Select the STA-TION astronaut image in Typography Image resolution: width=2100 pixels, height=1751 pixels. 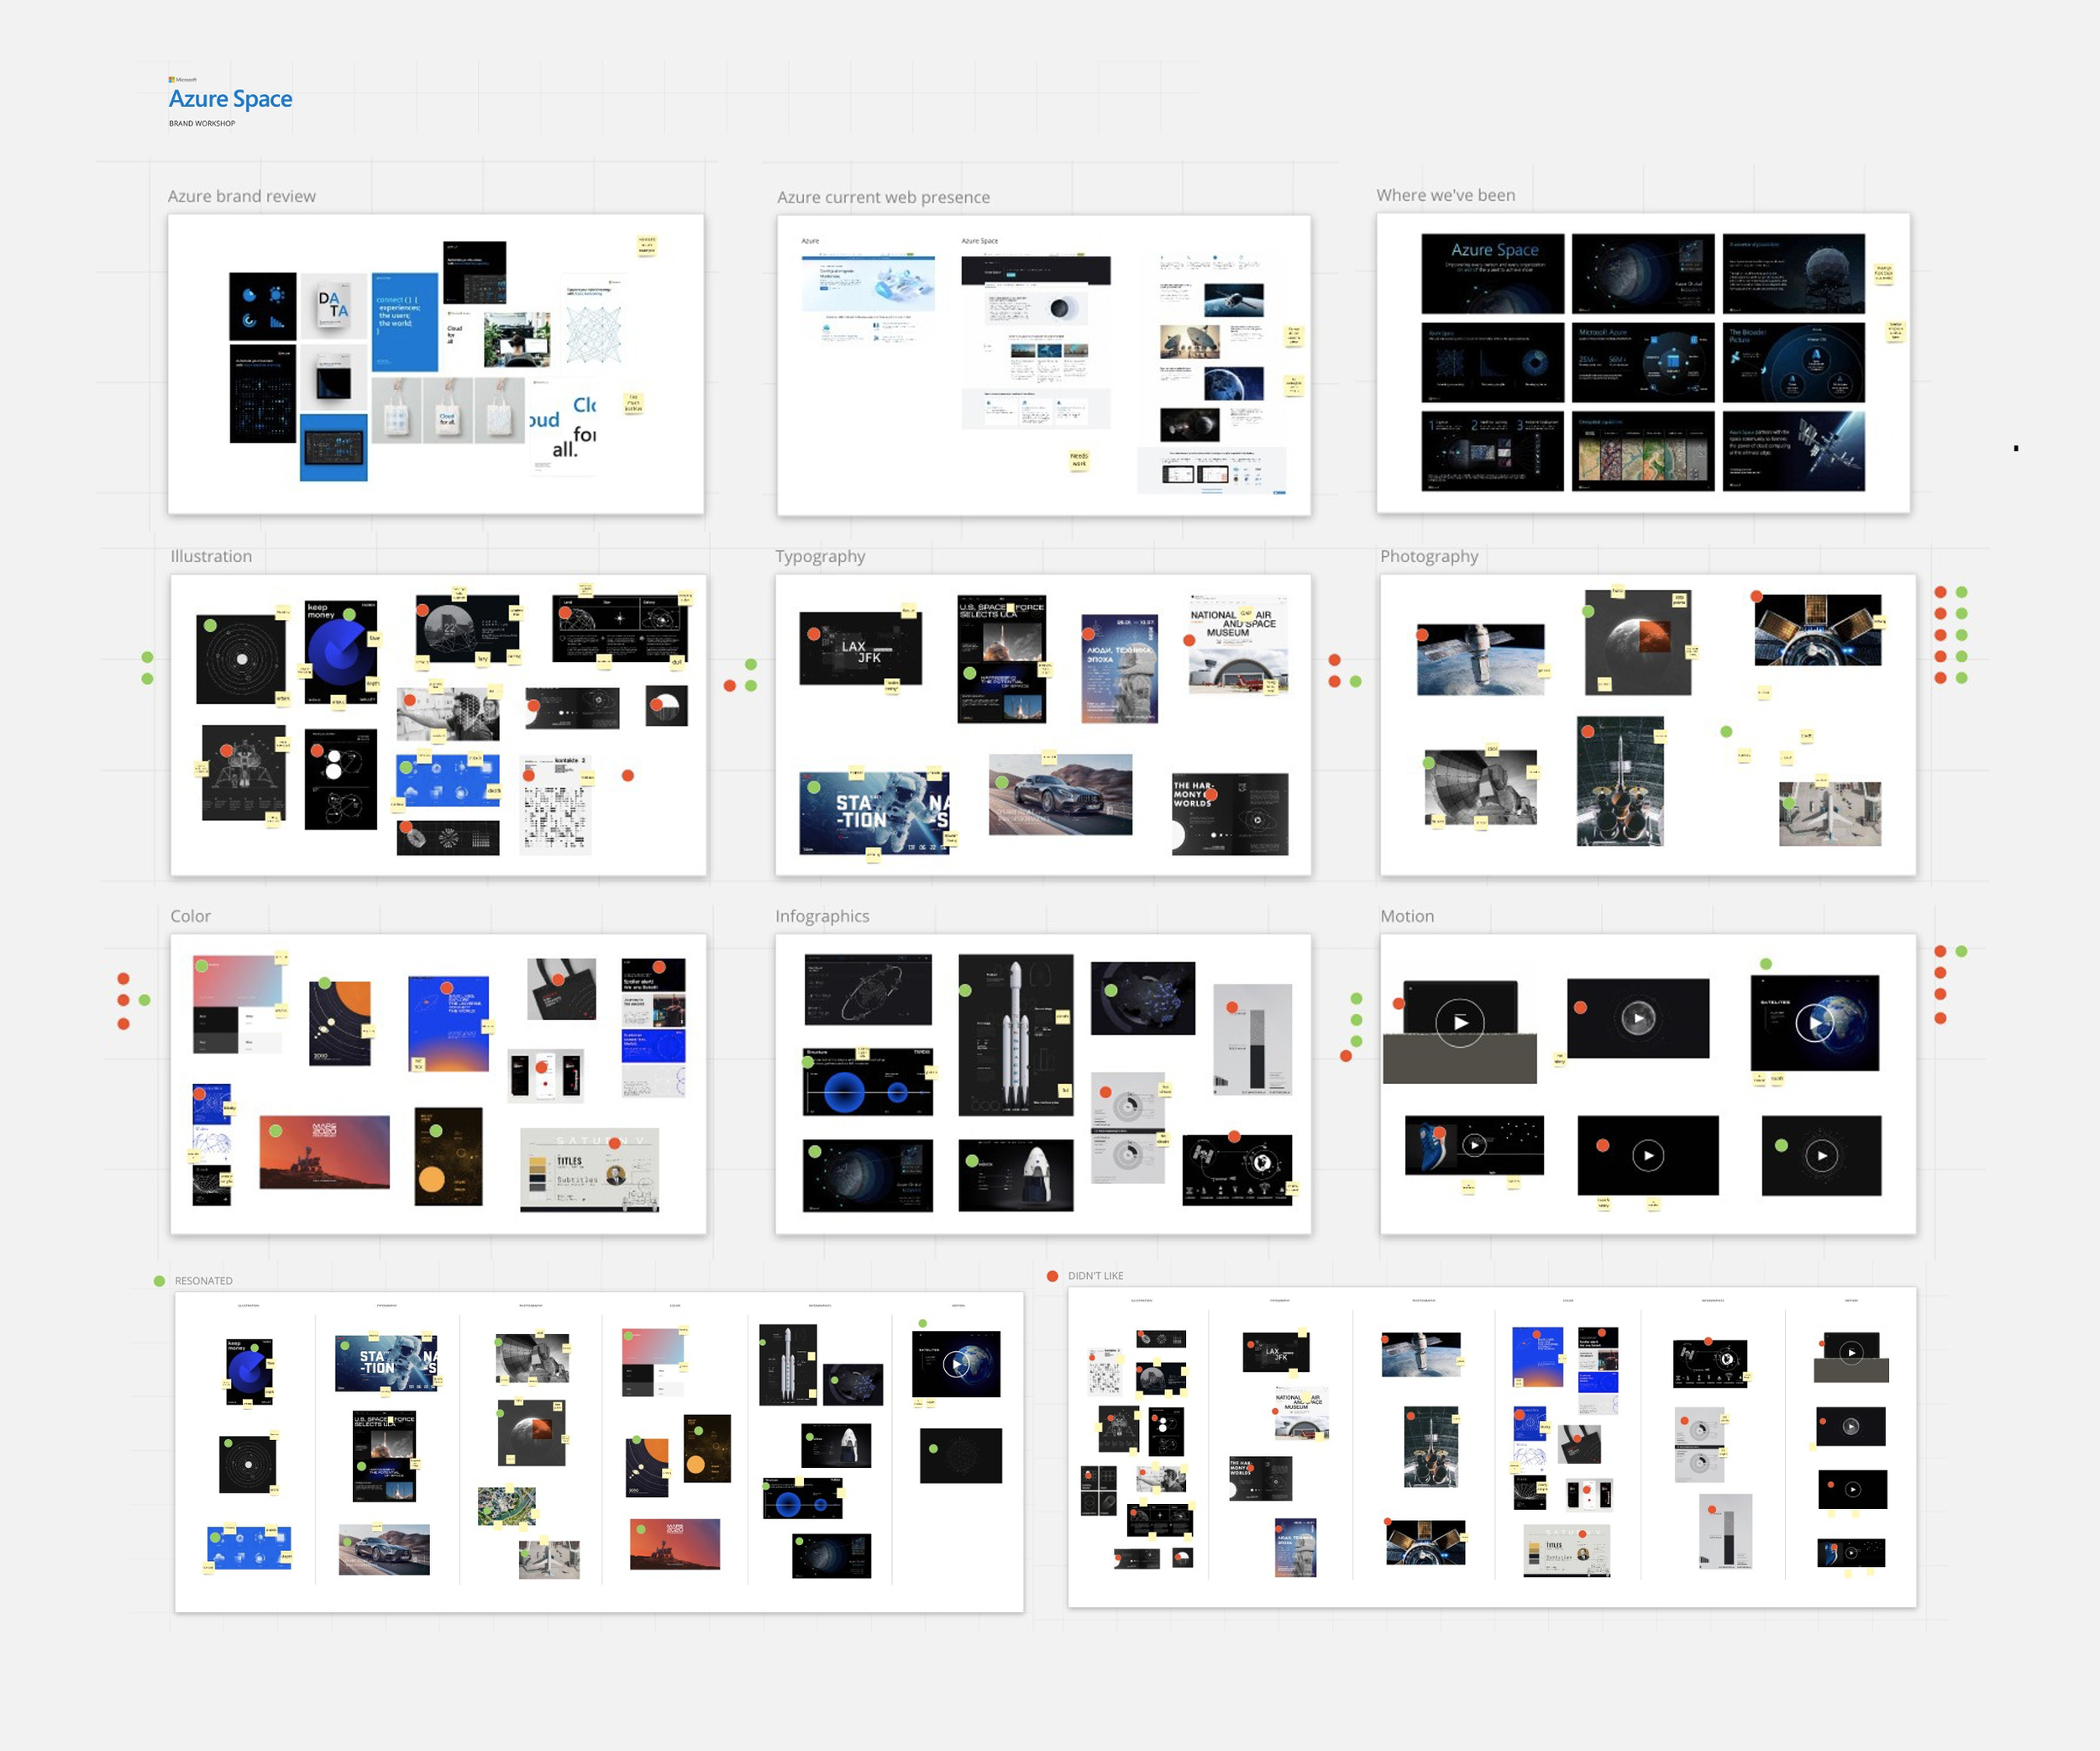click(x=874, y=813)
